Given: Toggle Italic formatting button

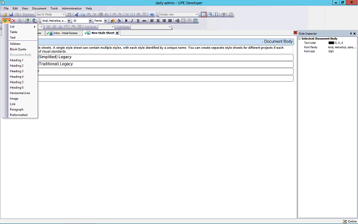Looking at the screenshot, I should click(132, 21).
